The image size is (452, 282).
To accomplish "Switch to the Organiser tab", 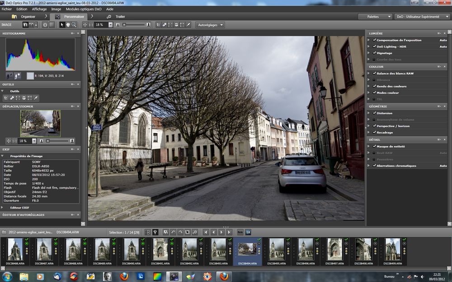I will [24, 17].
